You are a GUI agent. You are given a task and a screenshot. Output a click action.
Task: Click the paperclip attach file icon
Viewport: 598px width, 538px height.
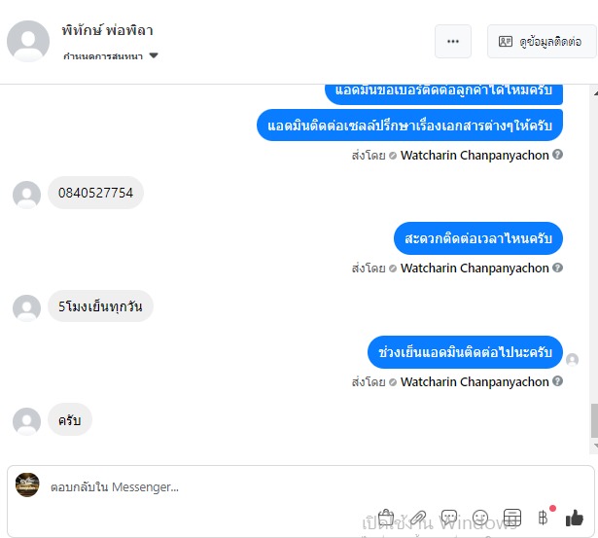coord(418,519)
